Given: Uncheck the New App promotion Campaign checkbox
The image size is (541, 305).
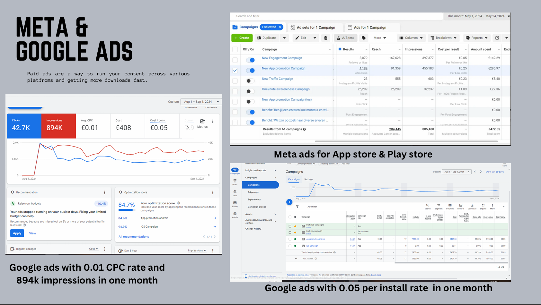Looking at the screenshot, I should point(235,70).
